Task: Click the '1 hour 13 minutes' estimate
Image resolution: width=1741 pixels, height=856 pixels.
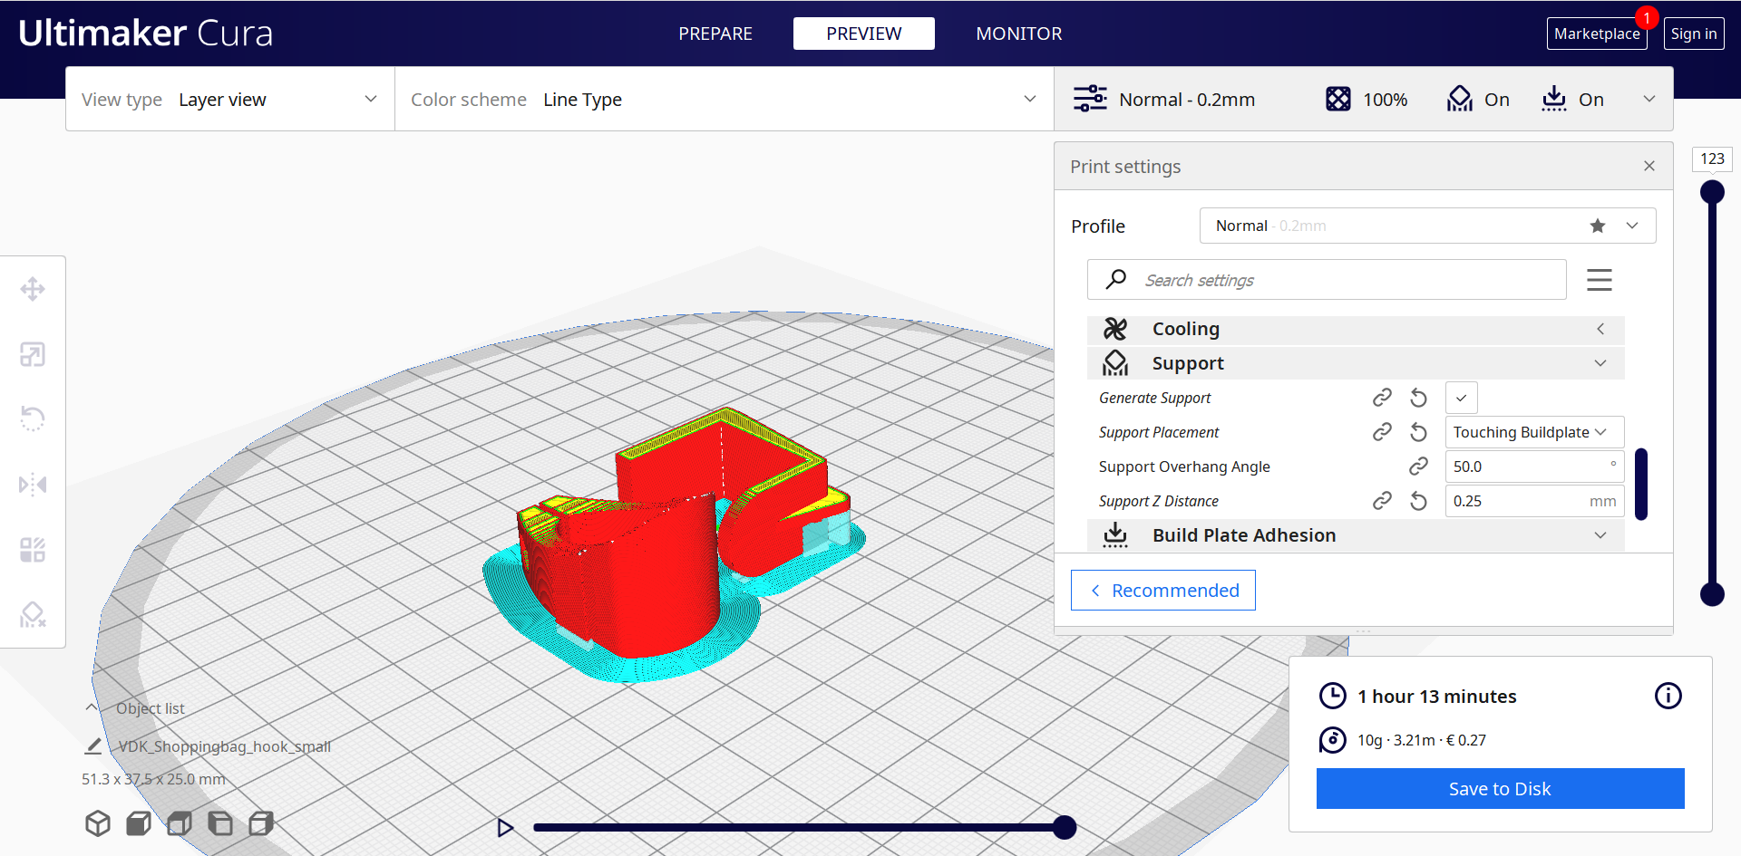Action: (x=1437, y=697)
